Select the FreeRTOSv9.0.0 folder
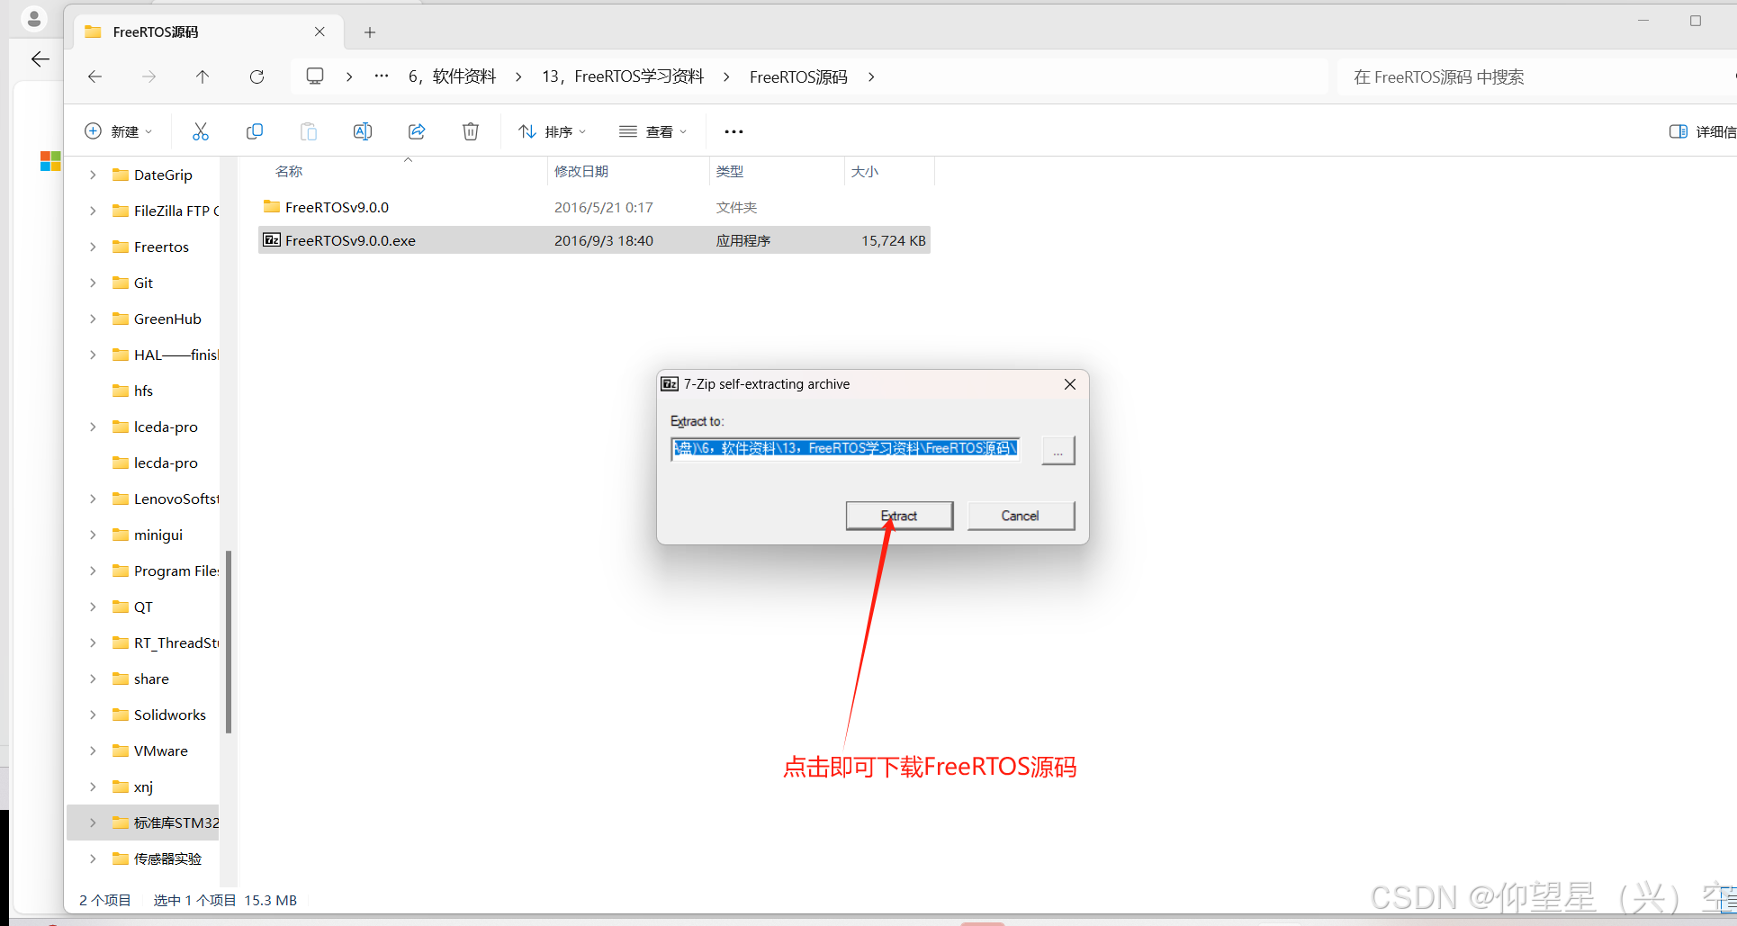Viewport: 1737px width, 926px height. pyautogui.click(x=594, y=207)
